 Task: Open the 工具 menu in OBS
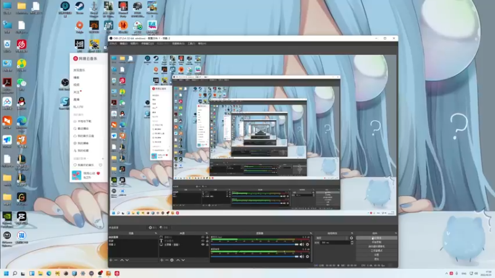tap(191, 43)
